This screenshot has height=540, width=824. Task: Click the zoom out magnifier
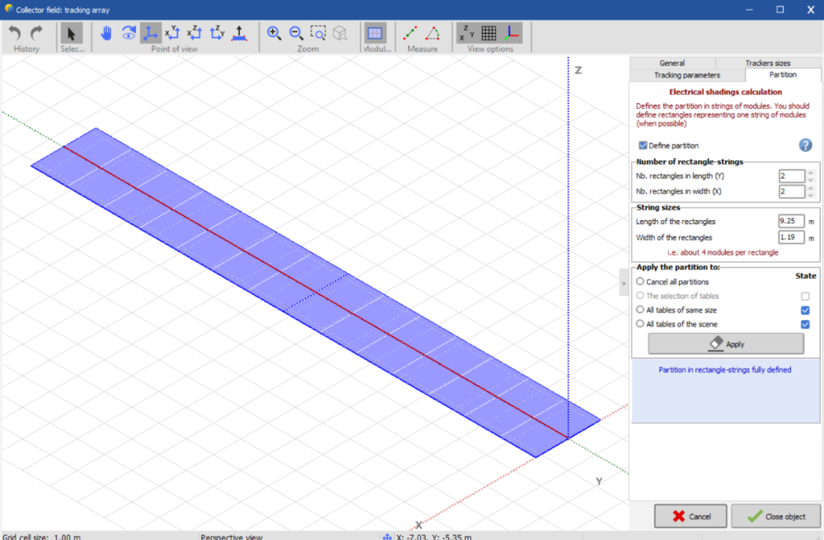point(296,33)
